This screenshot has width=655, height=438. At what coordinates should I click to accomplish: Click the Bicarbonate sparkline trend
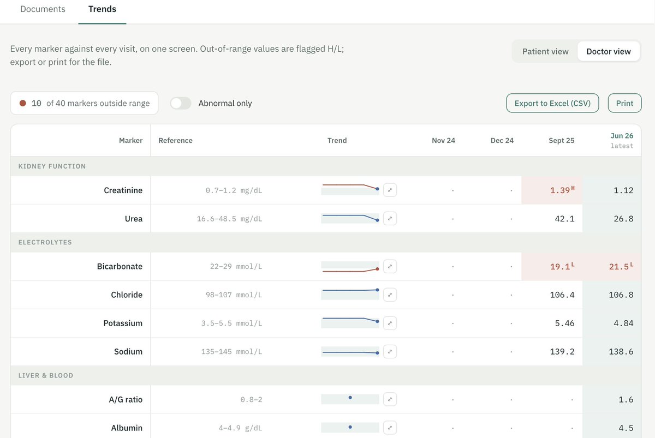pyautogui.click(x=350, y=267)
